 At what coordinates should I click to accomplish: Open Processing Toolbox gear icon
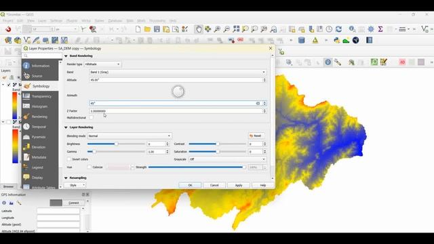coord(371,29)
